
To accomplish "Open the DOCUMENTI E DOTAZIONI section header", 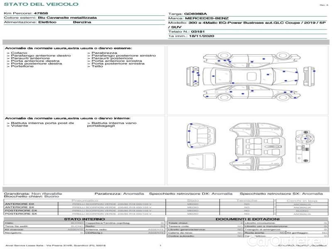I will 247,219.
